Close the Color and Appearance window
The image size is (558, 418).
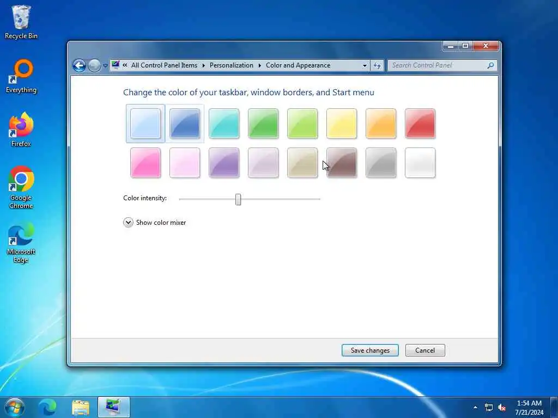point(486,46)
